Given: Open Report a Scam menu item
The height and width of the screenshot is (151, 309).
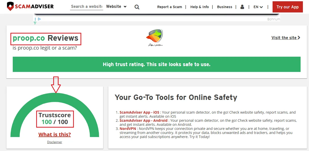Looking at the screenshot, I should pos(169,7).
